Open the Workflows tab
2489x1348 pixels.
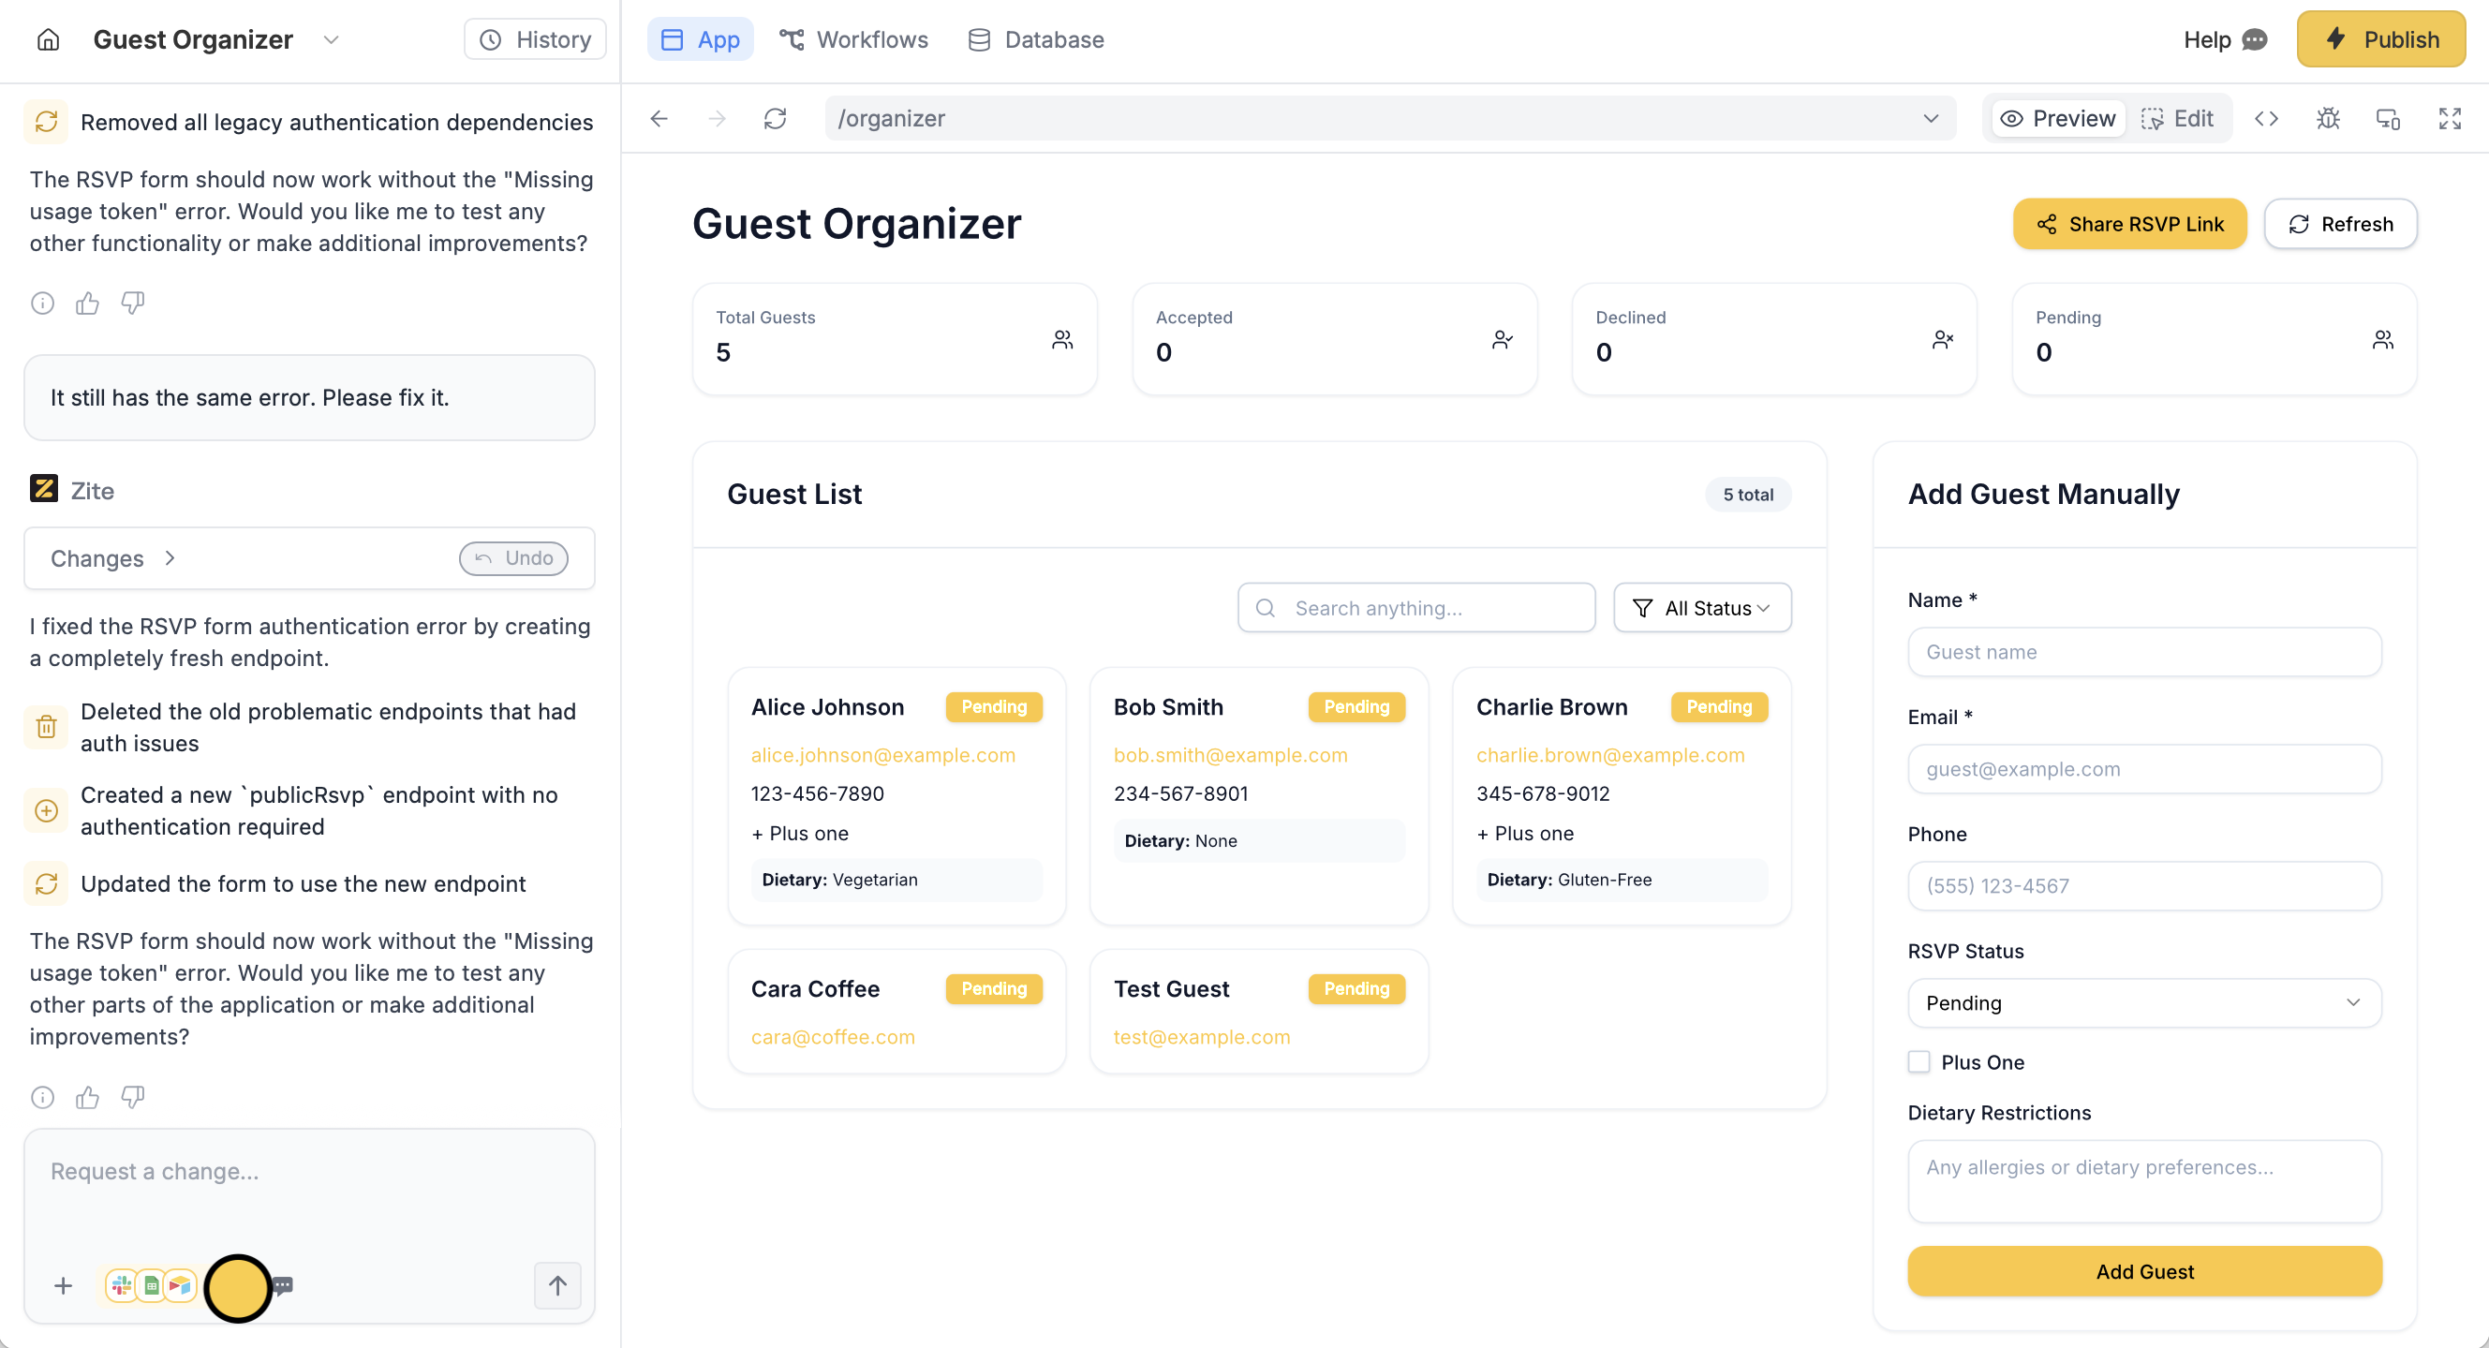tap(854, 39)
